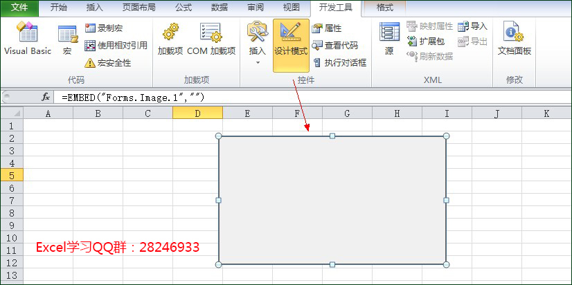Select column K header
572x285 pixels.
pyautogui.click(x=546, y=113)
